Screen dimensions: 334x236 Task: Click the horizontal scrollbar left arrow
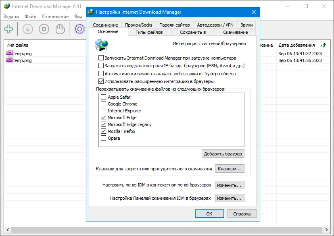click(8, 230)
